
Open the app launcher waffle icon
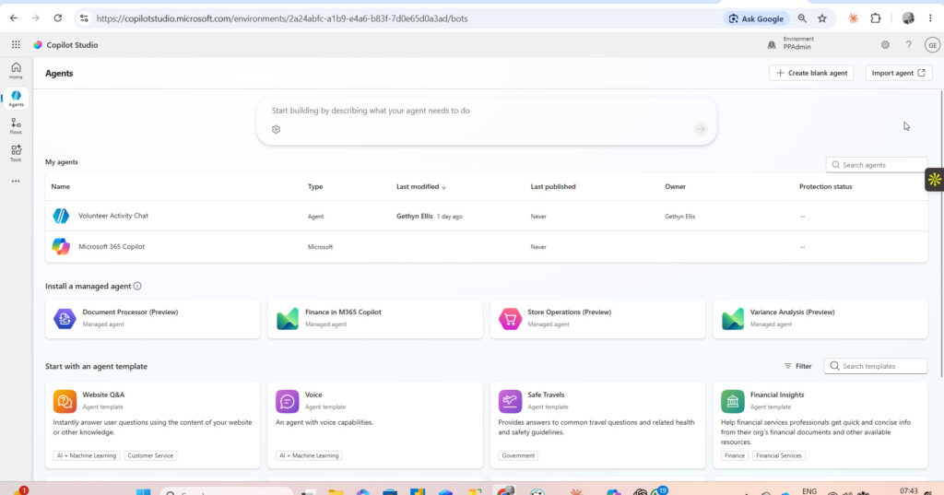tap(16, 44)
